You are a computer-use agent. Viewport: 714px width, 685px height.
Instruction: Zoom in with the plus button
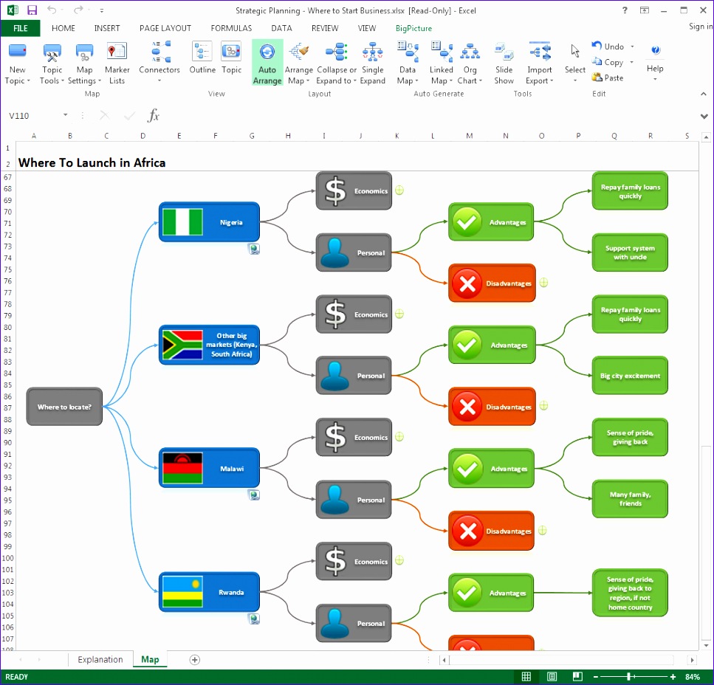coord(673,677)
